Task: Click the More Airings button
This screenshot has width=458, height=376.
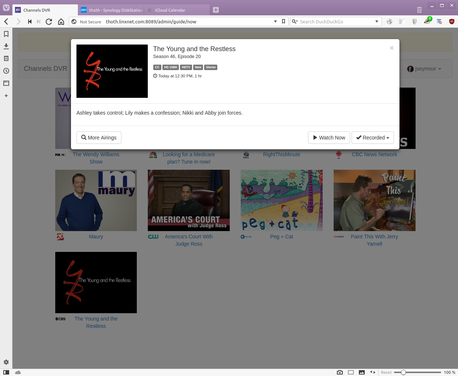Action: (99, 138)
